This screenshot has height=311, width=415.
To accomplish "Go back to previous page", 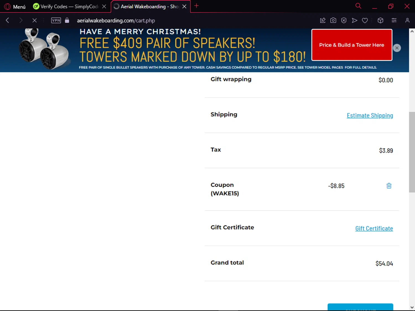I will coord(7,20).
